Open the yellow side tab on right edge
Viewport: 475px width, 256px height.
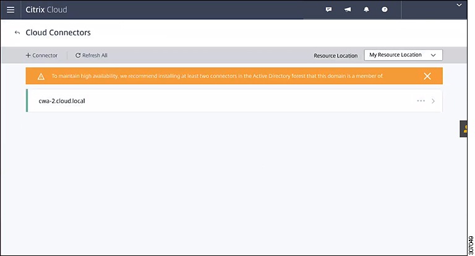pyautogui.click(x=463, y=129)
